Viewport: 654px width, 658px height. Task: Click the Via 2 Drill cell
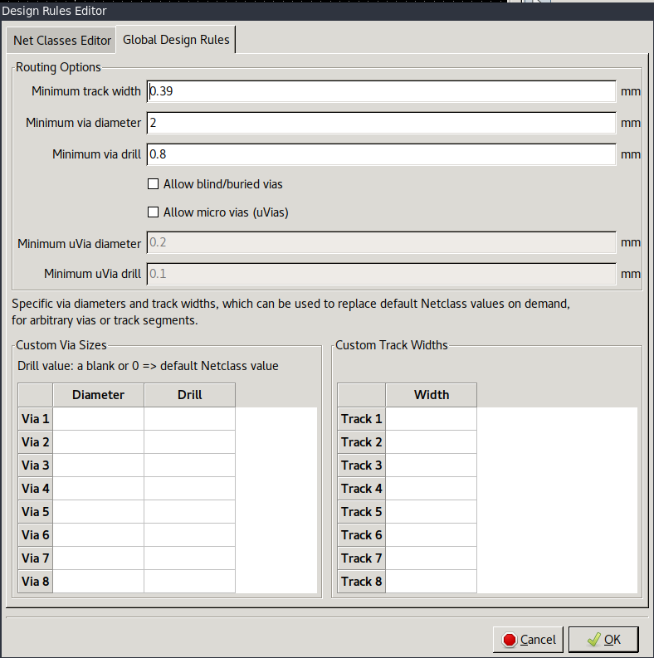(190, 442)
